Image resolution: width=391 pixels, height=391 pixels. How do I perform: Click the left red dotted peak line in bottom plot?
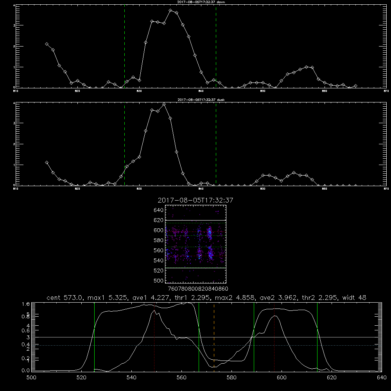point(154,337)
